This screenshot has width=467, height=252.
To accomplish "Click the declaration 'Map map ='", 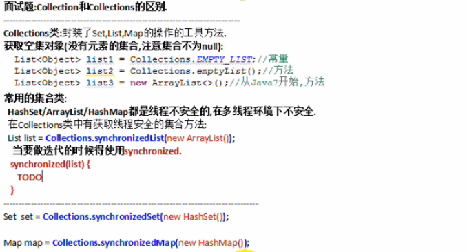I will pos(26,243).
